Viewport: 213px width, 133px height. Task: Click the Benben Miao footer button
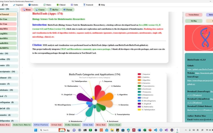pyautogui.click(x=5, y=125)
